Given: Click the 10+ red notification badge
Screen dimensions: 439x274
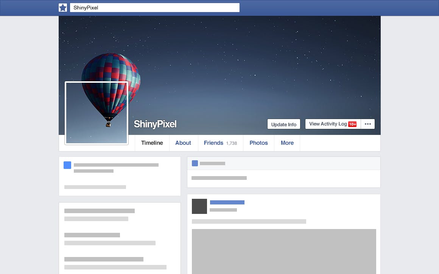Looking at the screenshot, I should click(352, 124).
